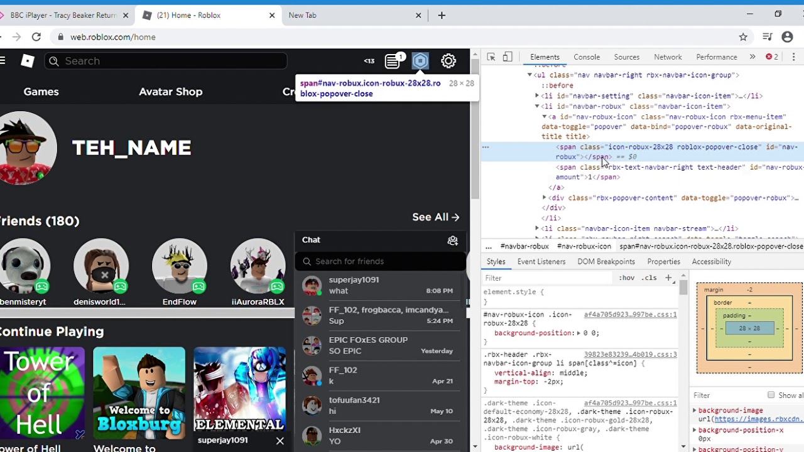Open the notification stream icon with badge
Viewport: 804px width, 452px height.
[393, 60]
